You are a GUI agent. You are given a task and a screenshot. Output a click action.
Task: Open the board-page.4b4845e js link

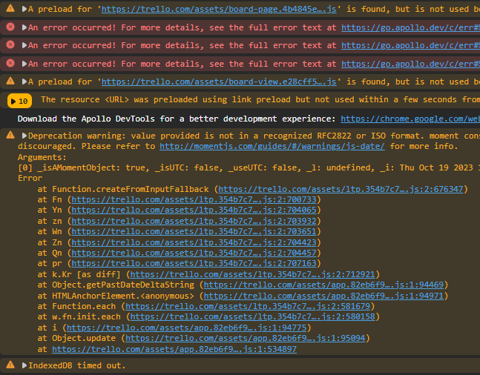pos(219,9)
